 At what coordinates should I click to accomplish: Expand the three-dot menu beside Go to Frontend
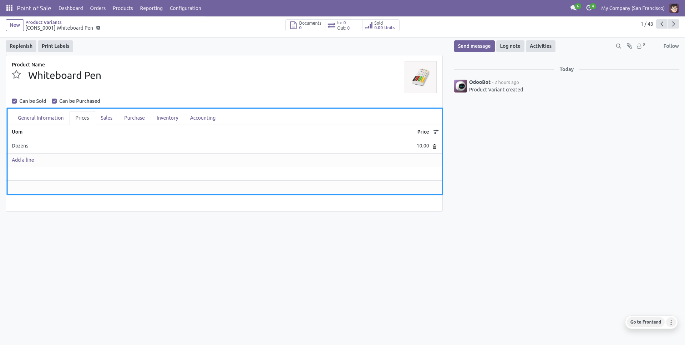pyautogui.click(x=671, y=322)
